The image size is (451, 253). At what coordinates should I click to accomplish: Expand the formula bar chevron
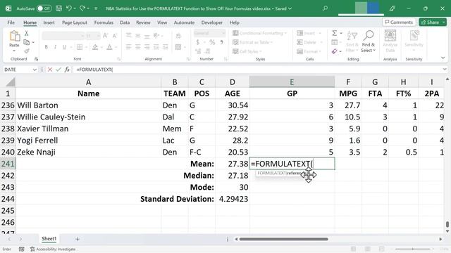click(x=445, y=70)
